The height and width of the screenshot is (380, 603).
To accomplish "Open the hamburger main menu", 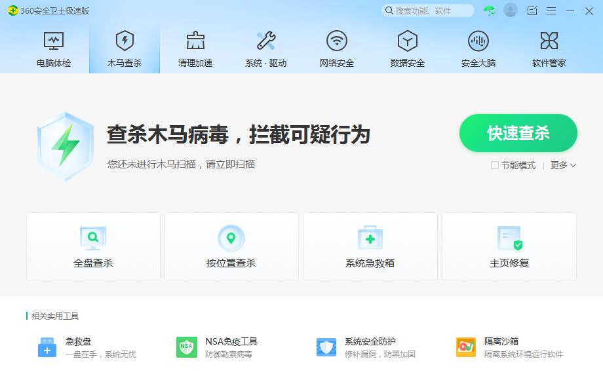I will (x=551, y=10).
